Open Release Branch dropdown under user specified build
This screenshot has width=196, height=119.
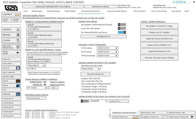click(x=36, y=65)
